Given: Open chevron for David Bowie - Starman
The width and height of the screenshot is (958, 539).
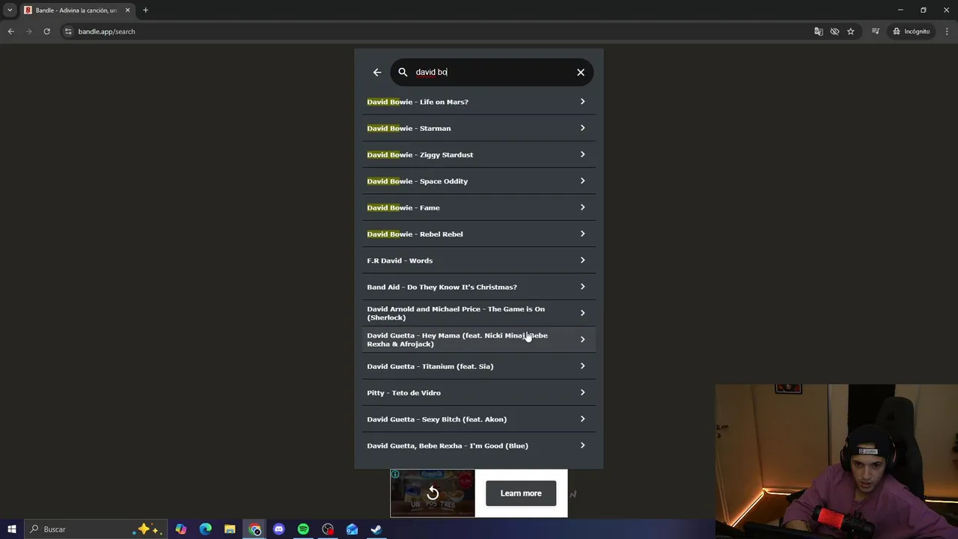Looking at the screenshot, I should (x=582, y=128).
